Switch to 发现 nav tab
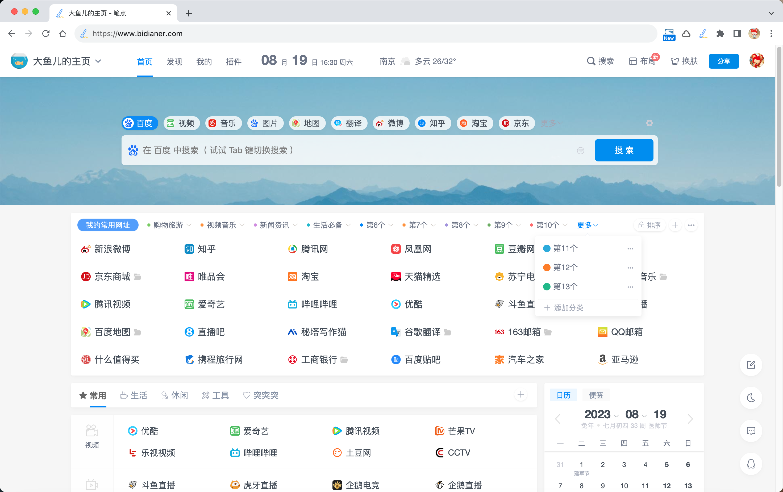The image size is (783, 492). pos(174,61)
